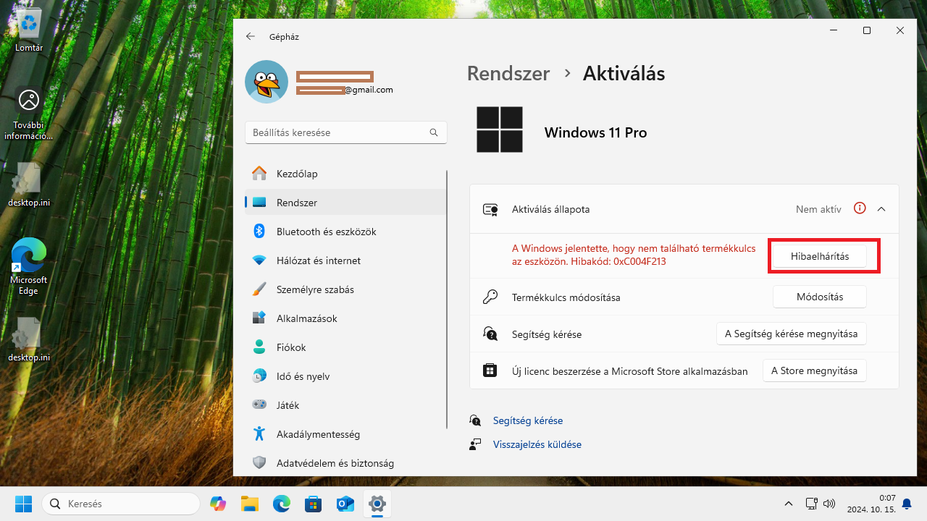The height and width of the screenshot is (521, 927).
Task: Click the feedback icon next to Visszajelzés küldése
Action: coord(475,444)
